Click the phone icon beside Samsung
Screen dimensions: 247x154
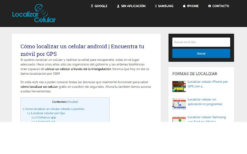[156, 6]
